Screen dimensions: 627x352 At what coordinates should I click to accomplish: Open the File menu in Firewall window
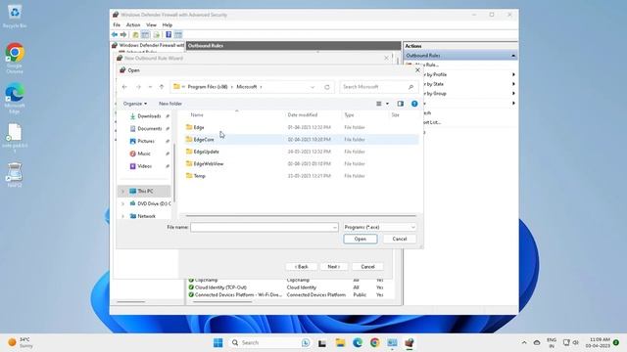coord(117,24)
